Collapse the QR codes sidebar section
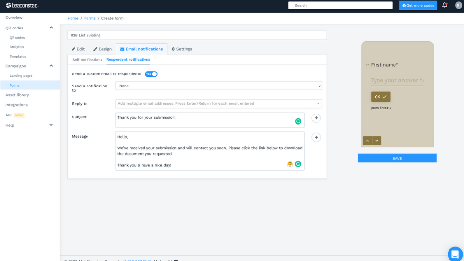This screenshot has height=261, width=464. 51,28
